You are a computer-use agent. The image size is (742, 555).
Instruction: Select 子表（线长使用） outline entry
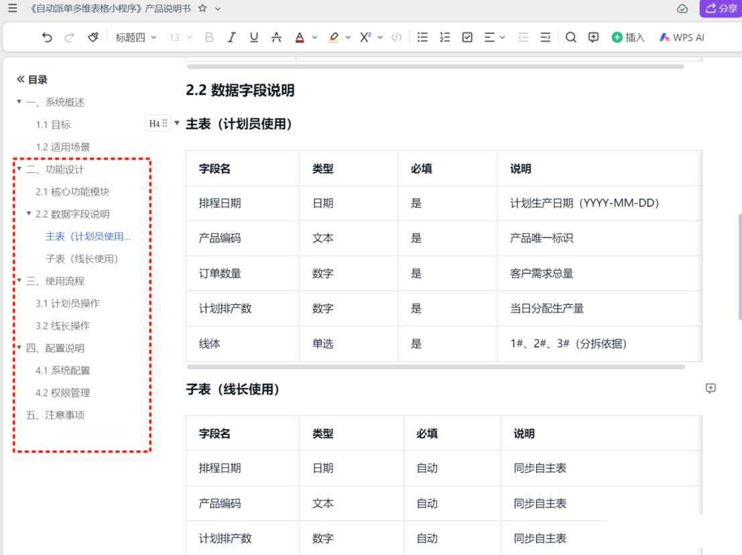click(x=82, y=259)
